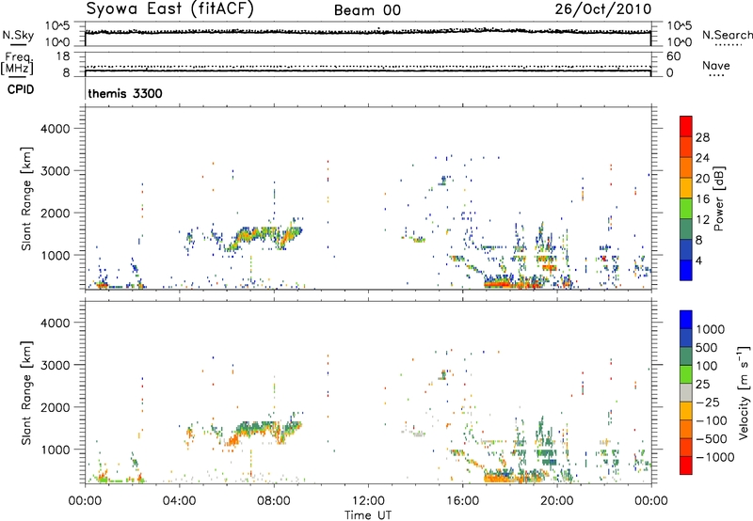Click the '18' frequency axis label
Screen dimensions: 753x521
[x=62, y=56]
